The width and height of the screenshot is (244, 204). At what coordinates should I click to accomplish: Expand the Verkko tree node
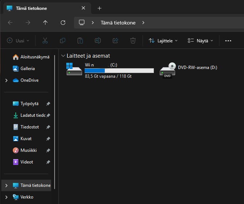pos(6,197)
